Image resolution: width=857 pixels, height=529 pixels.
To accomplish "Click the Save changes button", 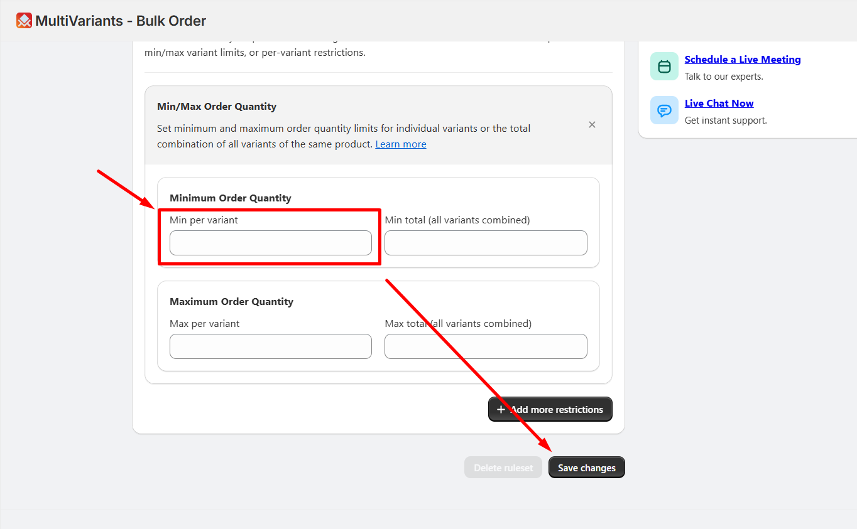I will pos(587,468).
